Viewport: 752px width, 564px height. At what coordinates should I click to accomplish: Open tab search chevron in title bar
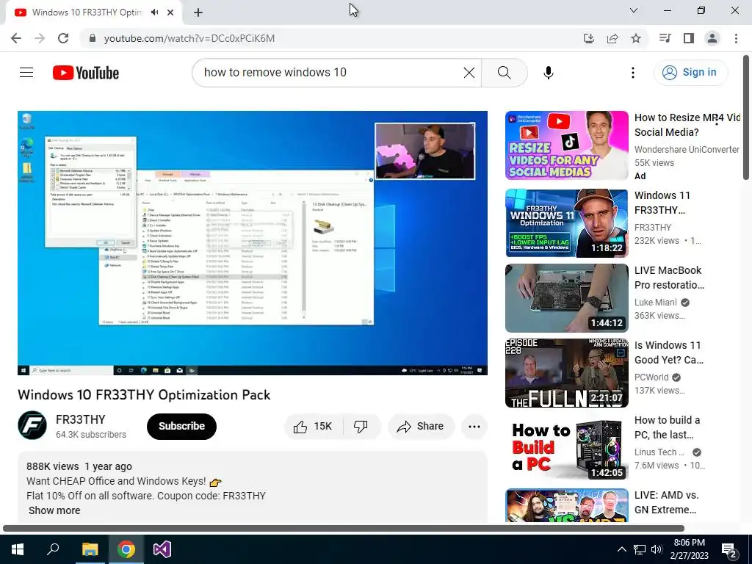click(x=634, y=10)
